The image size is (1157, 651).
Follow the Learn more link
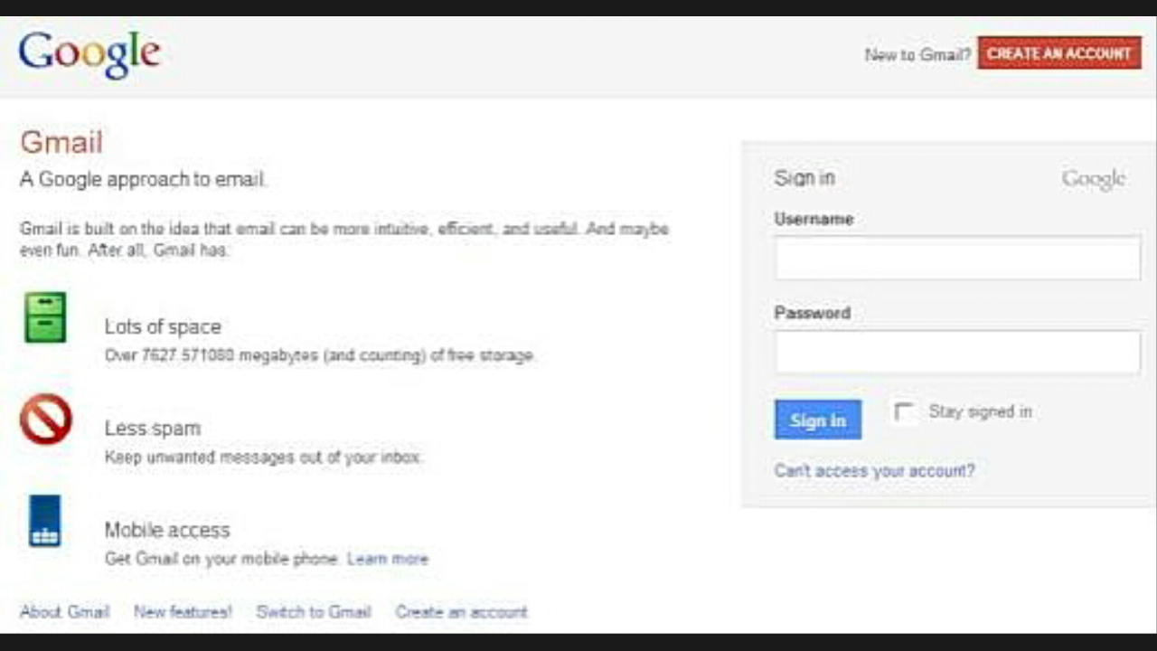(x=388, y=559)
